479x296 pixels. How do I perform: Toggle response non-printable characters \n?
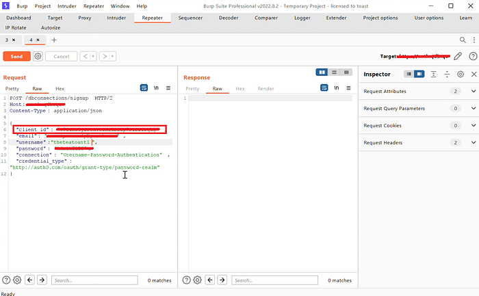(337, 88)
